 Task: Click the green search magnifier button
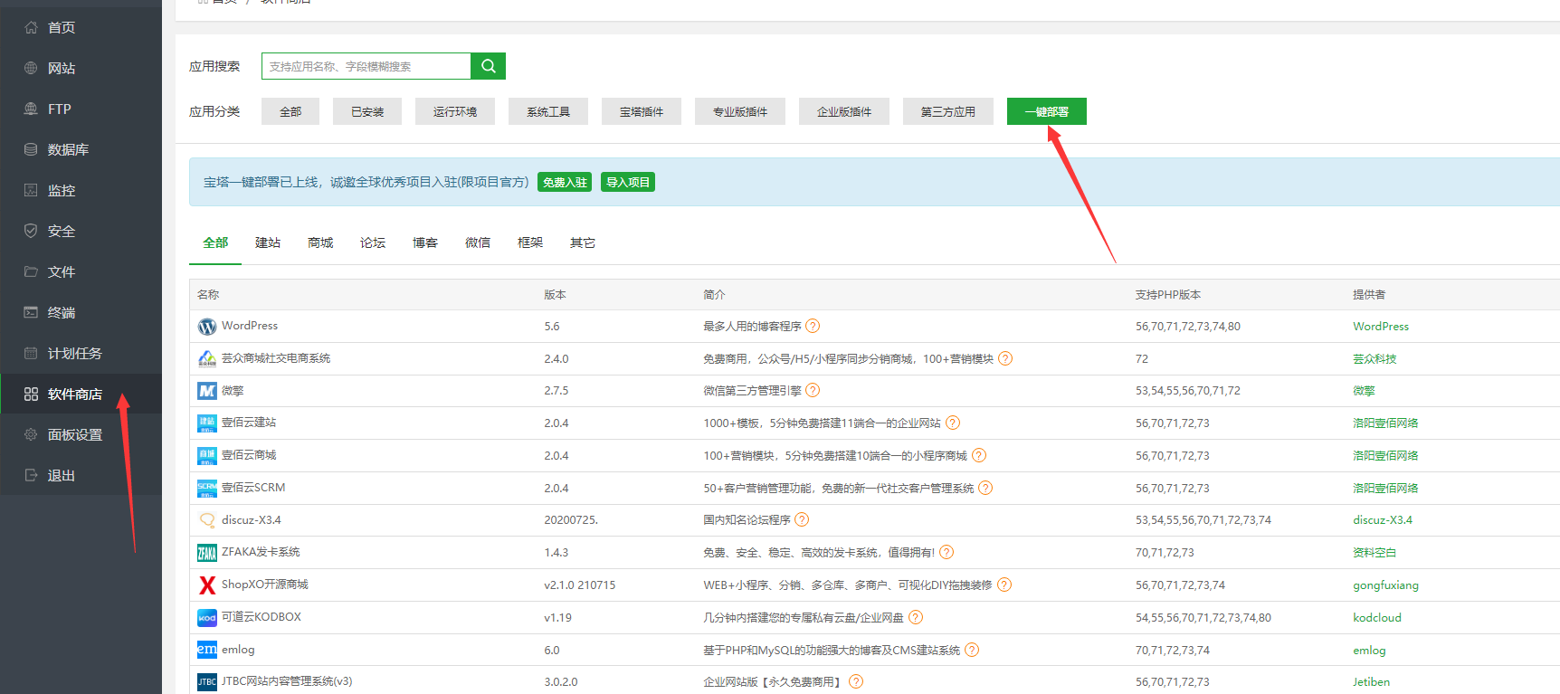(488, 66)
